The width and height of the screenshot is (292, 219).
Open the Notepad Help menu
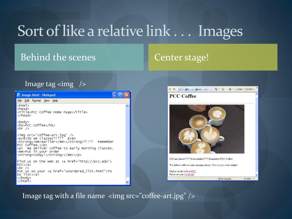[x=55, y=101]
